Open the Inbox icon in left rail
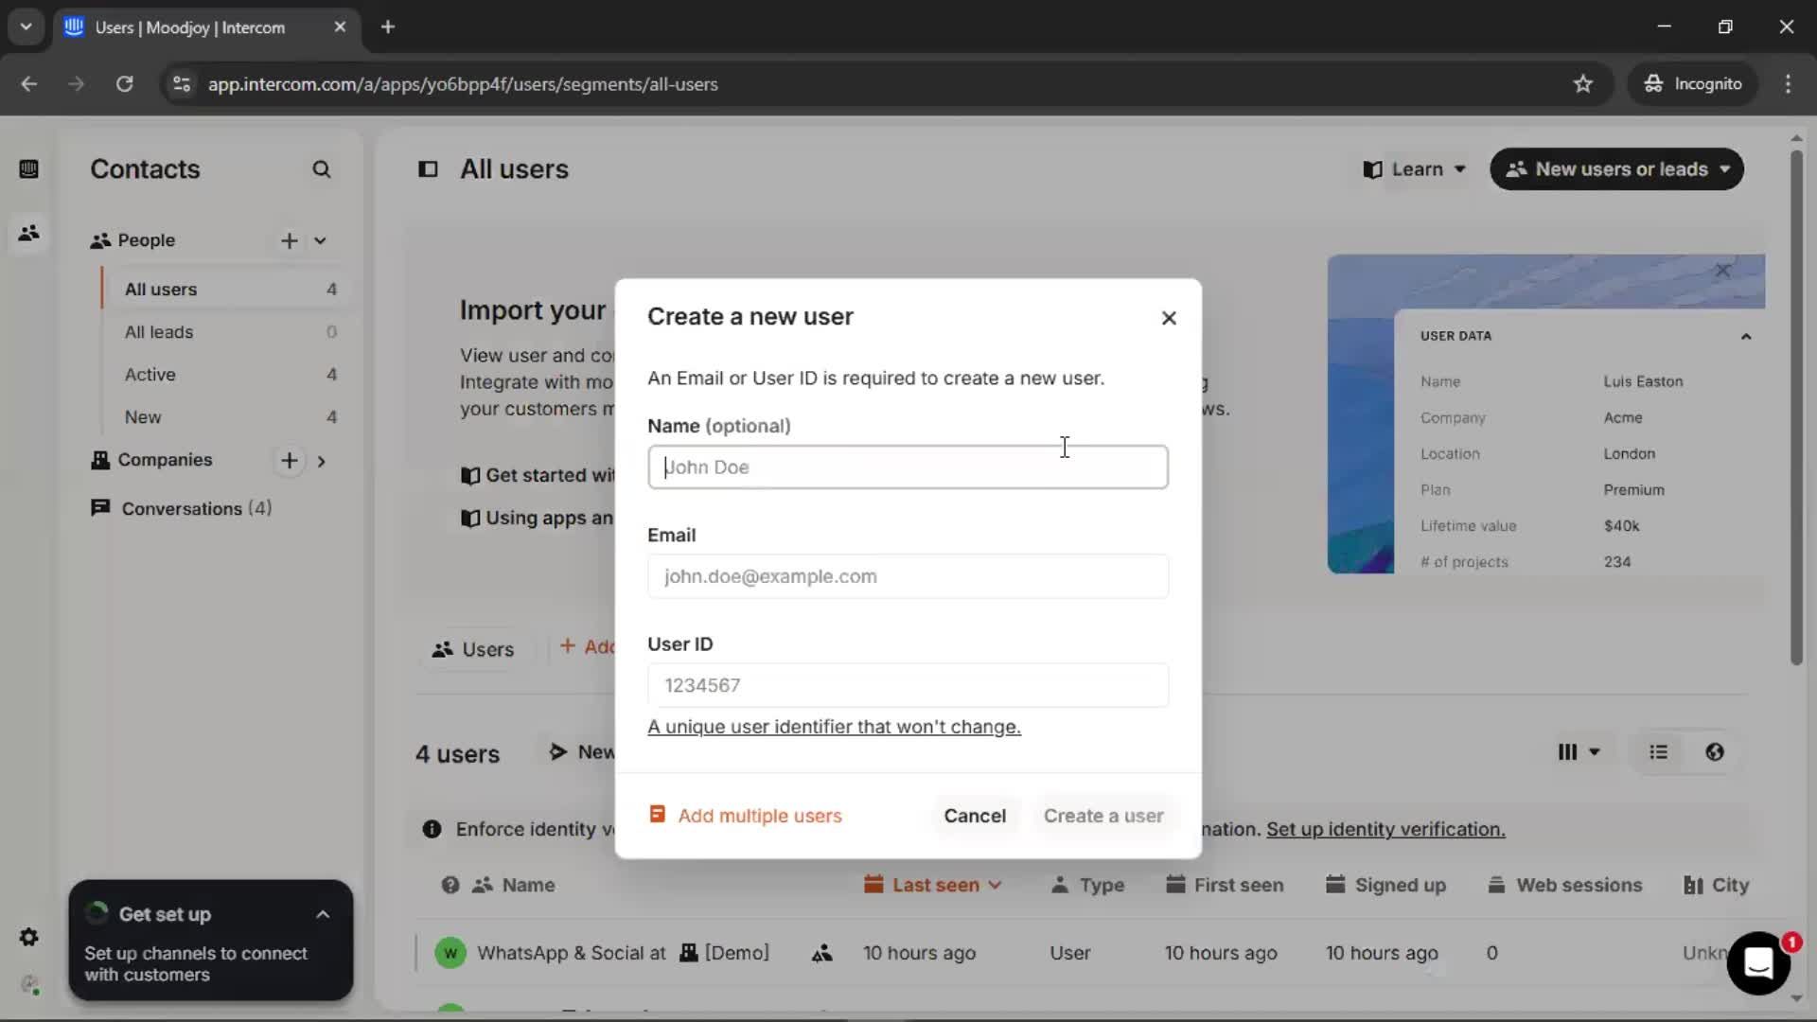The height and width of the screenshot is (1022, 1817). click(x=29, y=169)
